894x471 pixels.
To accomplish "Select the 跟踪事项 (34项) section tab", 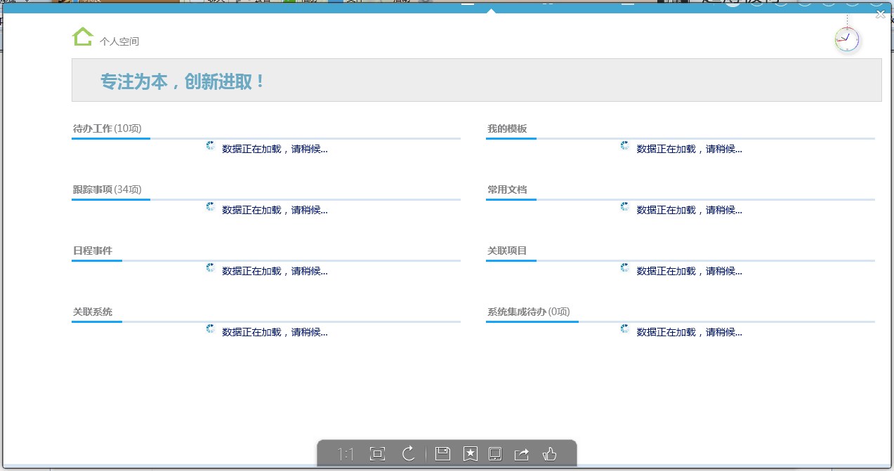I will coord(107,190).
